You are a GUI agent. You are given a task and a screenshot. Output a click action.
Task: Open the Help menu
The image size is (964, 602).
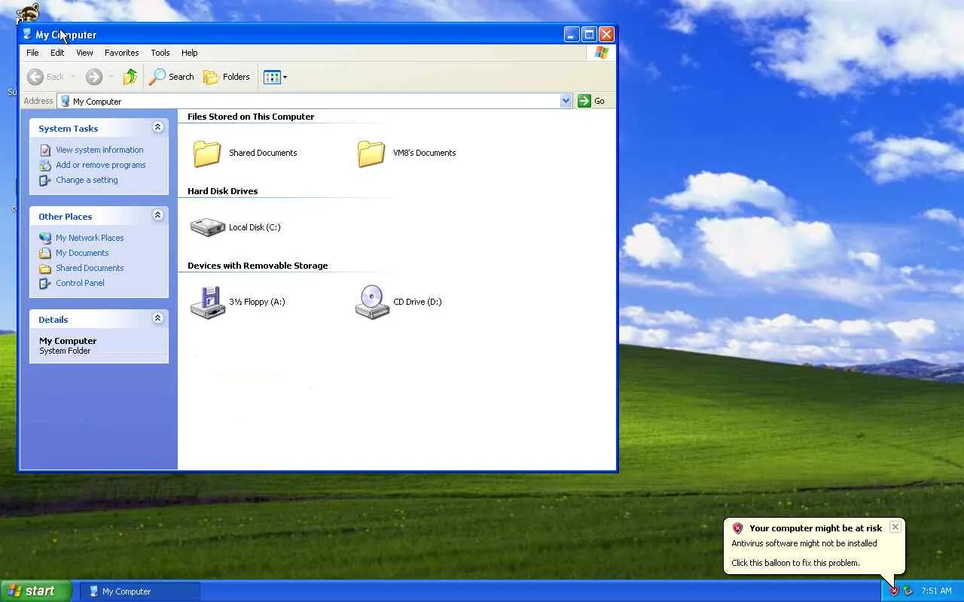[x=190, y=53]
